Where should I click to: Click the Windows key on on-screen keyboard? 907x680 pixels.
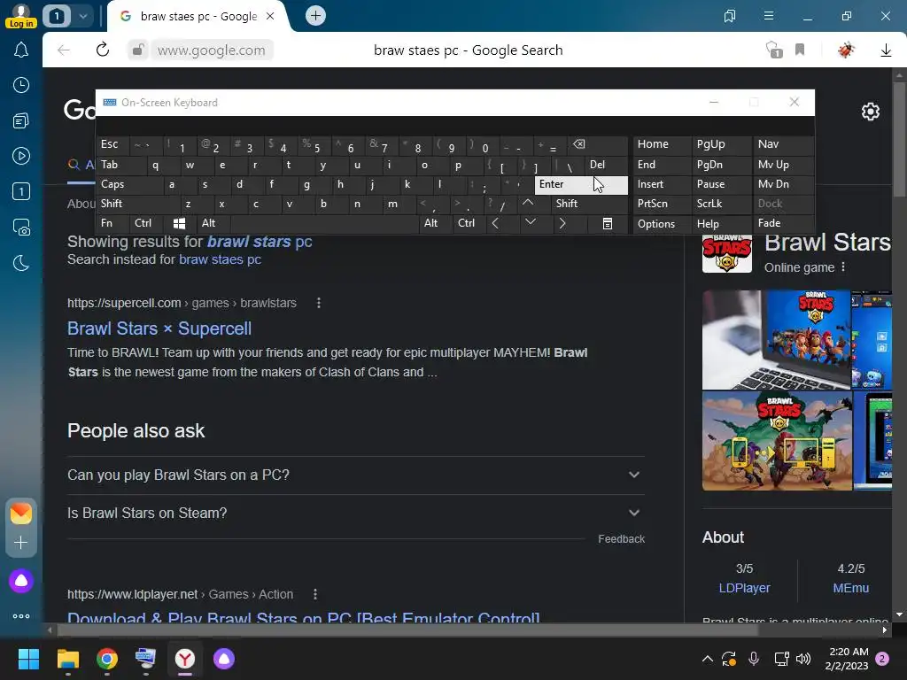point(179,223)
